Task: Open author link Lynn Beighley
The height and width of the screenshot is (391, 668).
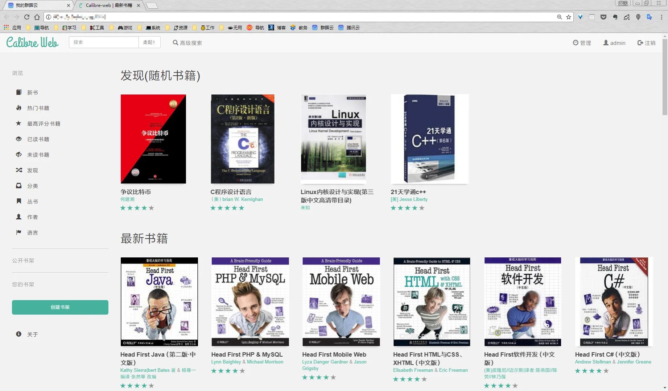Action: (x=226, y=362)
